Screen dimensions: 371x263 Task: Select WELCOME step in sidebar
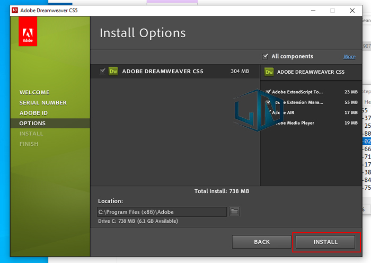(x=34, y=92)
